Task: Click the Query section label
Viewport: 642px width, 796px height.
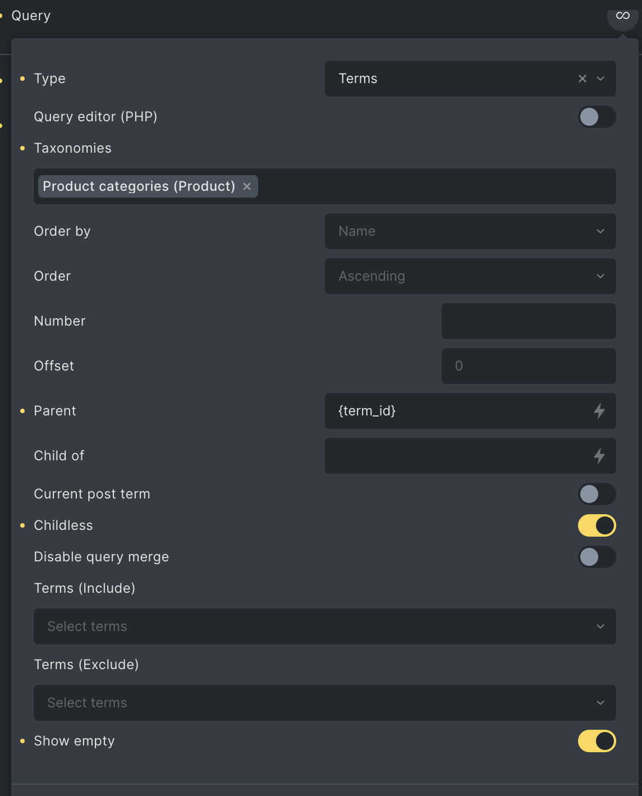Action: (x=31, y=16)
